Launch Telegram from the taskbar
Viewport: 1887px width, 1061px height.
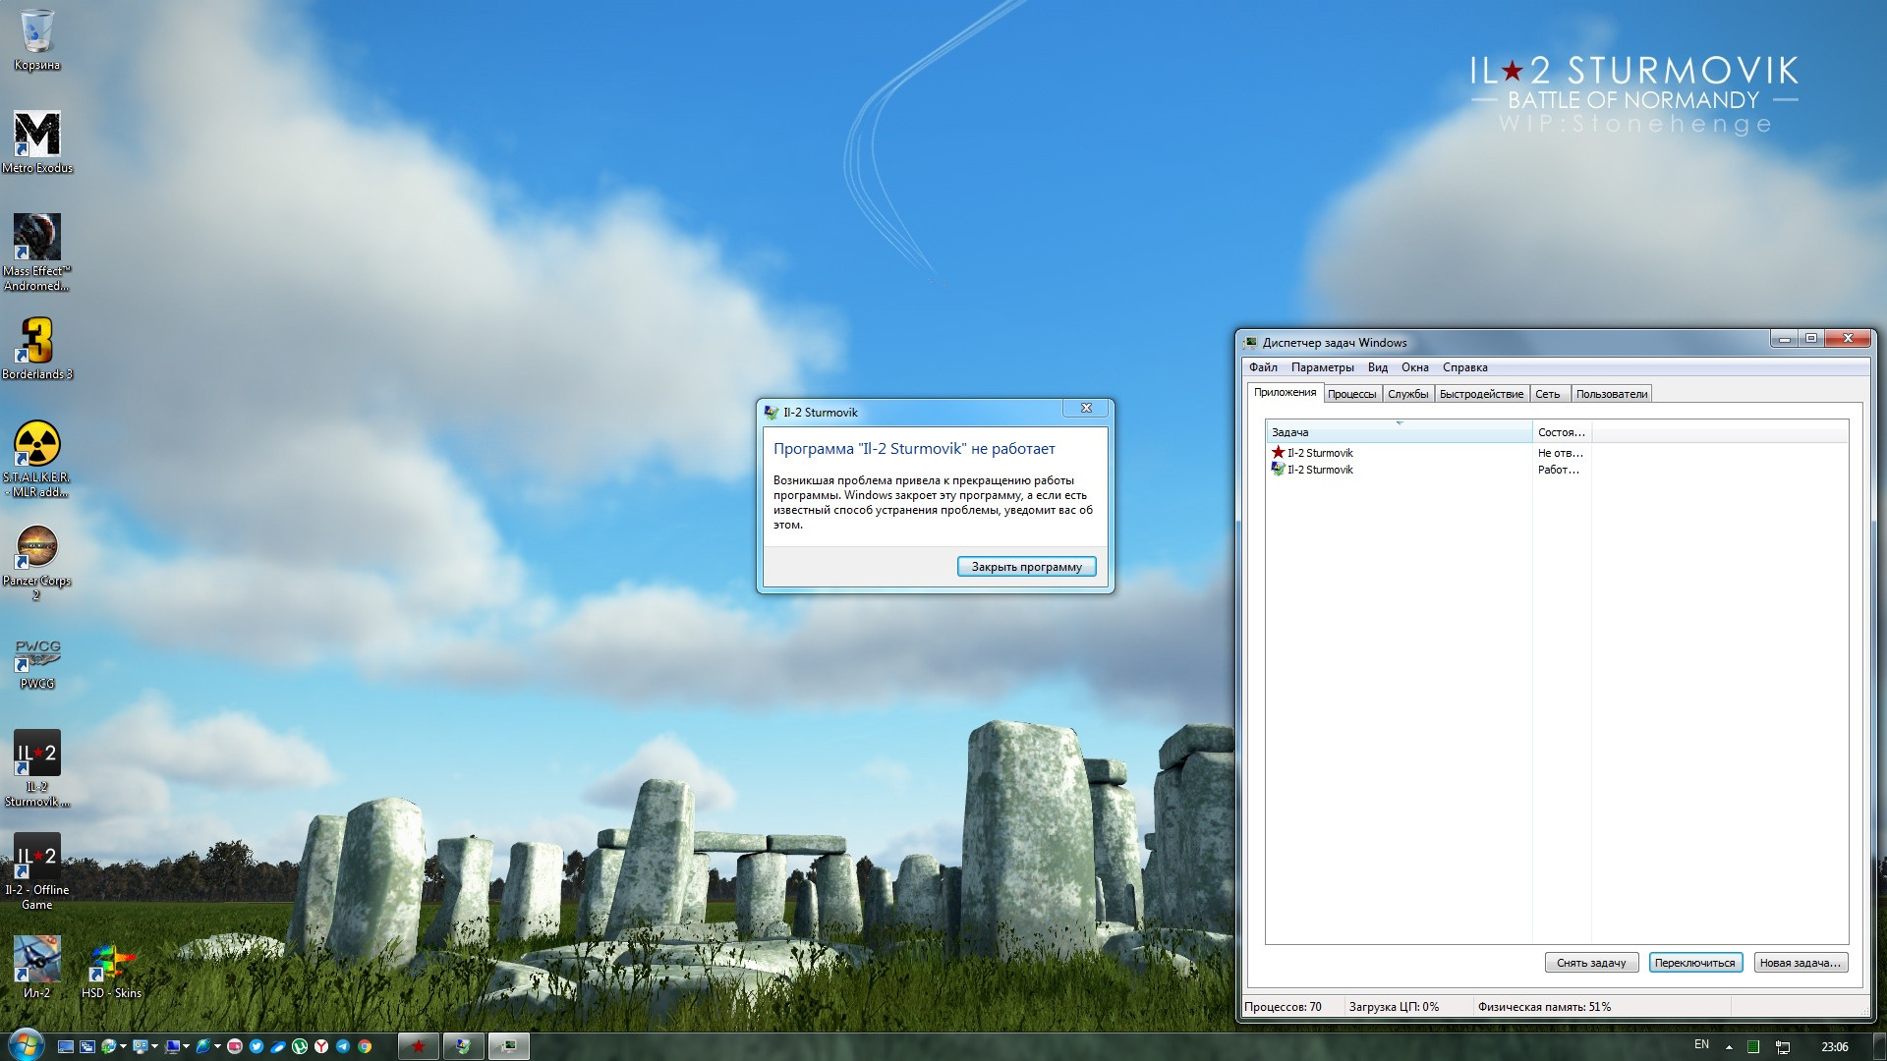coord(343,1046)
